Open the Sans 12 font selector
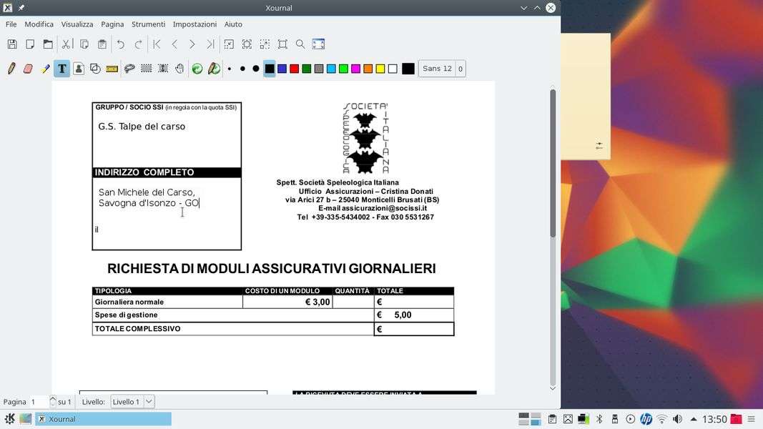This screenshot has height=429, width=763. [x=437, y=69]
